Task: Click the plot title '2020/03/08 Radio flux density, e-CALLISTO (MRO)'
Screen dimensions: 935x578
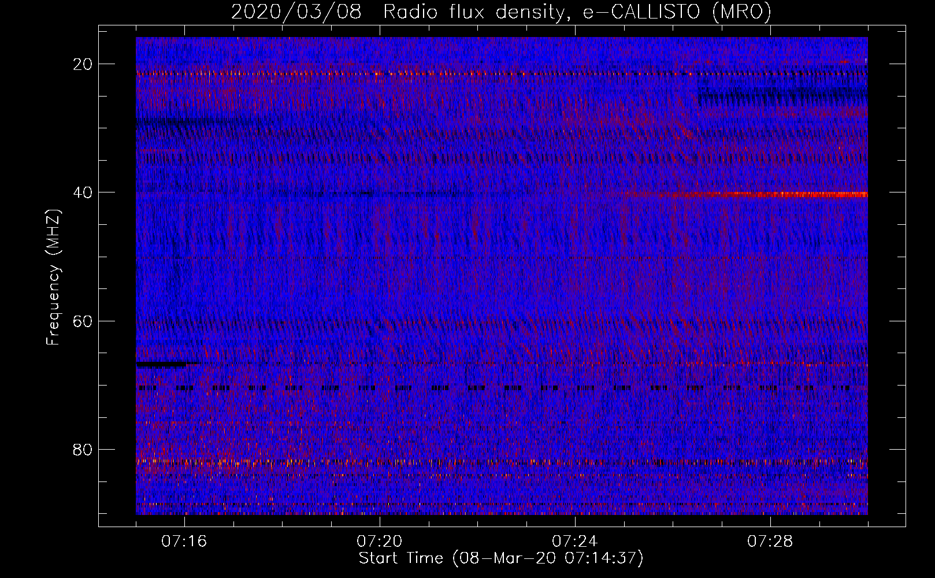Action: 501,12
